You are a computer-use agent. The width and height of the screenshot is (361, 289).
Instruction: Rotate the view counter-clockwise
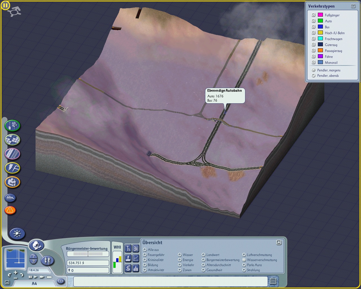pyautogui.click(x=9, y=274)
